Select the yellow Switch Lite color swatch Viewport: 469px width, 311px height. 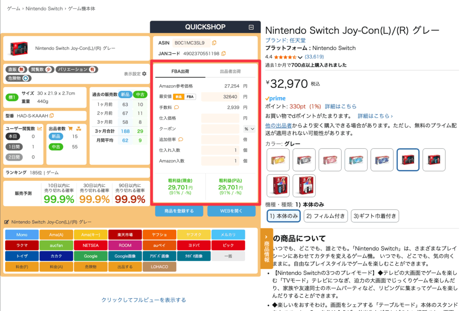click(x=278, y=160)
